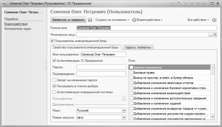Switch to the Адреса, телефоны tab
This screenshot has width=222, height=127.
[138, 47]
